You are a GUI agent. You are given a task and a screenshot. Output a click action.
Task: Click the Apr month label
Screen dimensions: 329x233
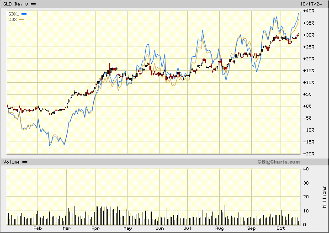point(96,228)
